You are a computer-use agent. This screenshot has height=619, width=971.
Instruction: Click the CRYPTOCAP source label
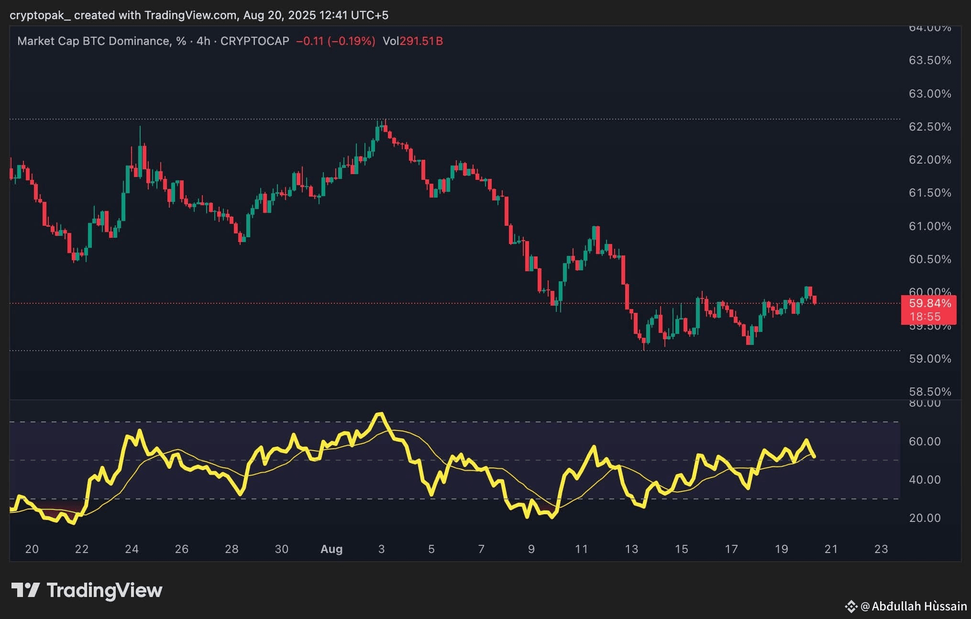click(x=254, y=41)
